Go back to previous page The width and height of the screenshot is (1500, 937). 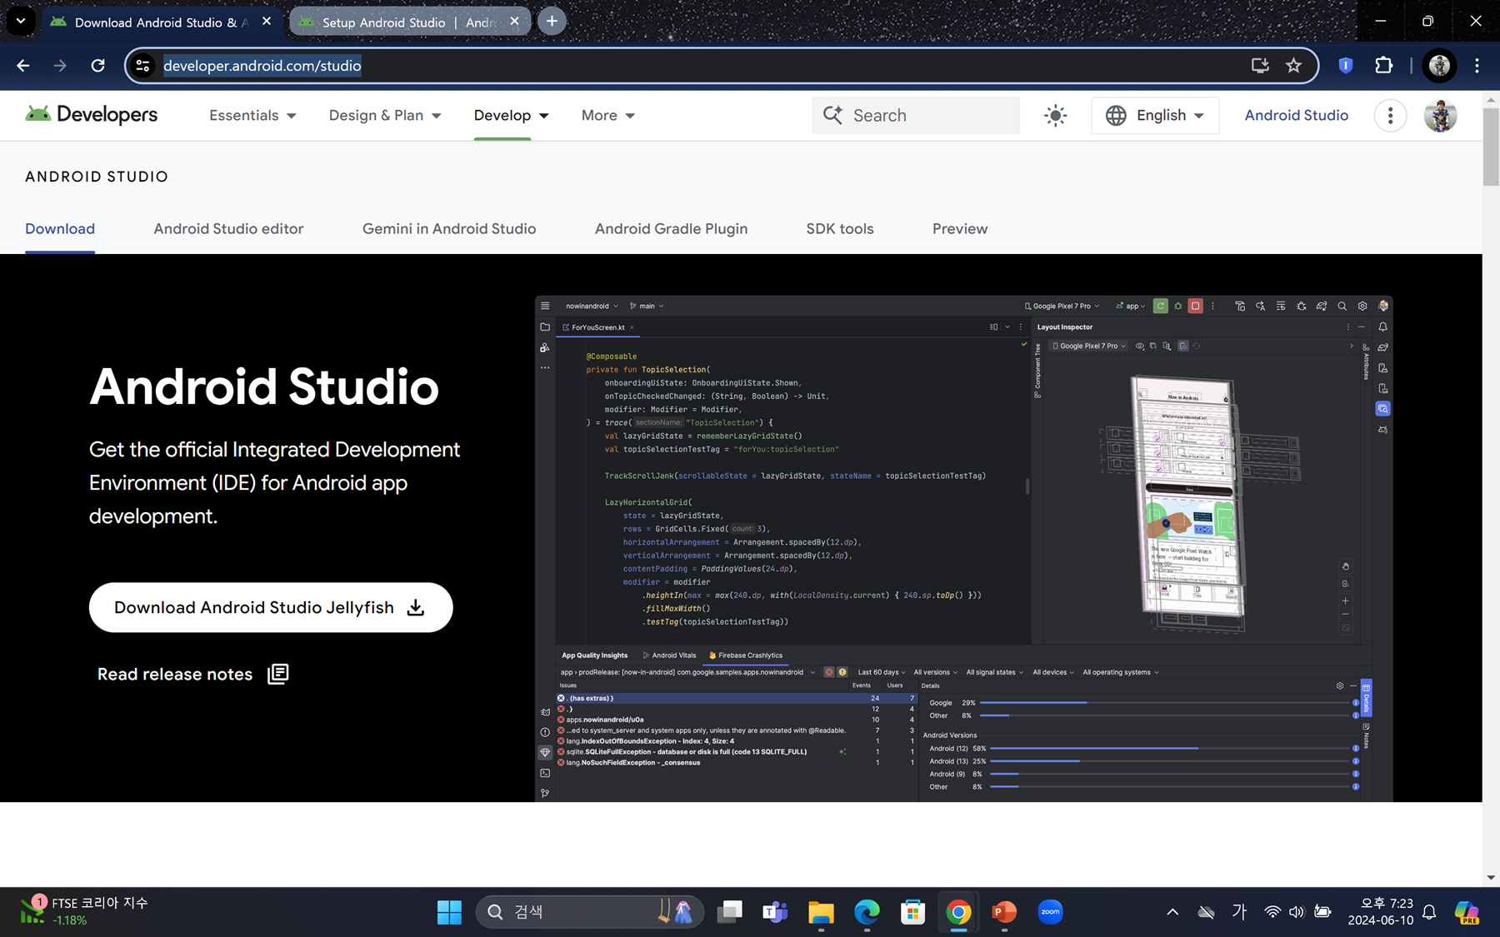[x=23, y=66]
